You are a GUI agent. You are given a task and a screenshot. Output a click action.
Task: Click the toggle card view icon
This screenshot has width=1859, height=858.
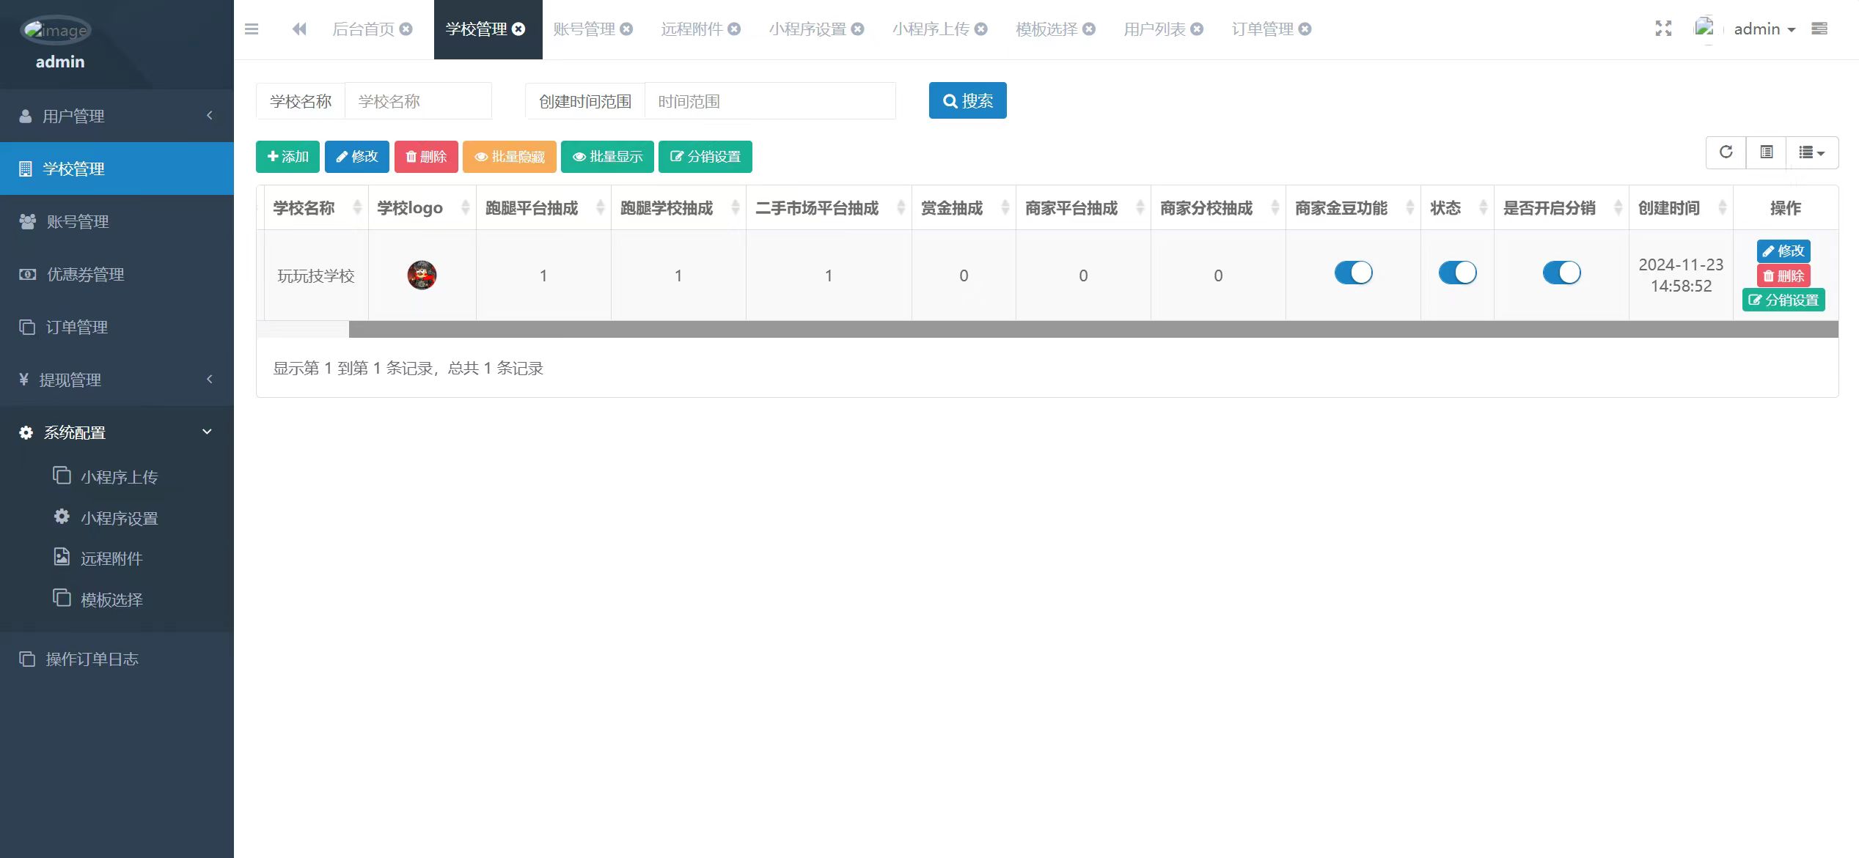(x=1766, y=152)
